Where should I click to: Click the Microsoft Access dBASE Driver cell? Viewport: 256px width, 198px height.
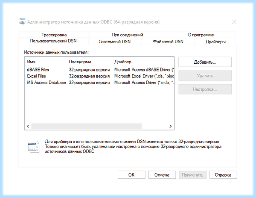point(144,70)
